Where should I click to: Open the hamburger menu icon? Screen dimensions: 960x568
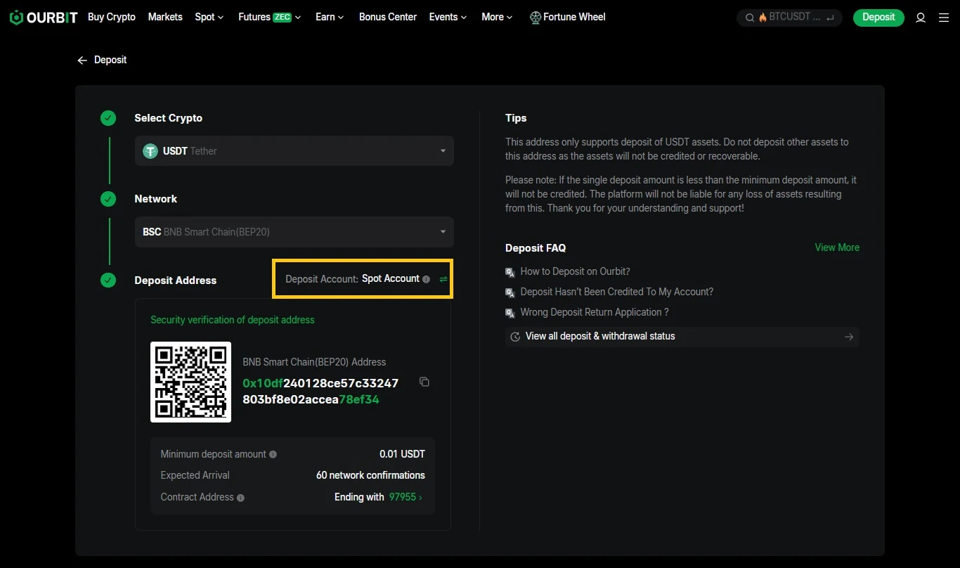pyautogui.click(x=944, y=18)
